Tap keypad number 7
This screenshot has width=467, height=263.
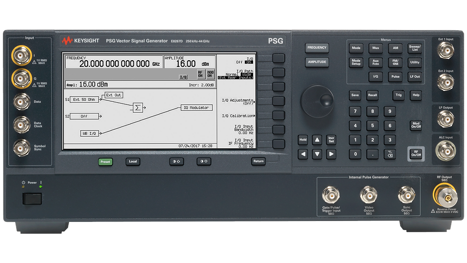click(355, 111)
